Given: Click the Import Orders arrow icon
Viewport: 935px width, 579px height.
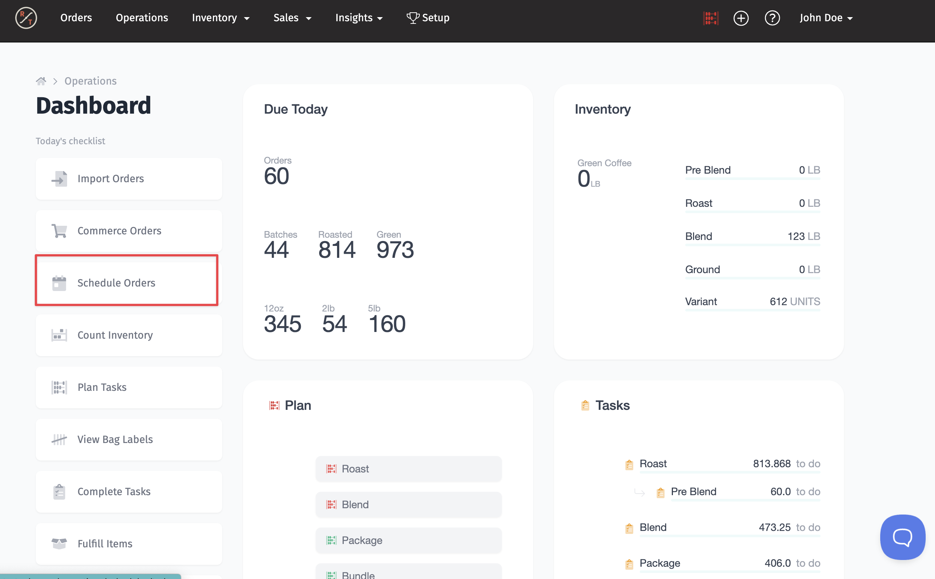Looking at the screenshot, I should tap(59, 179).
